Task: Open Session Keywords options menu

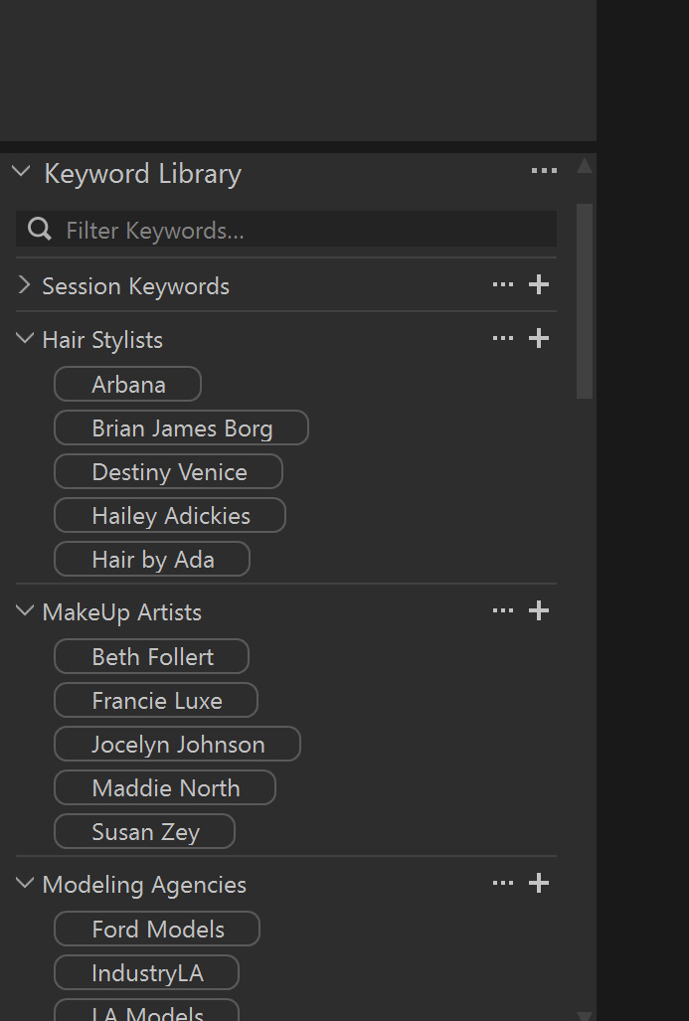Action: click(x=503, y=285)
